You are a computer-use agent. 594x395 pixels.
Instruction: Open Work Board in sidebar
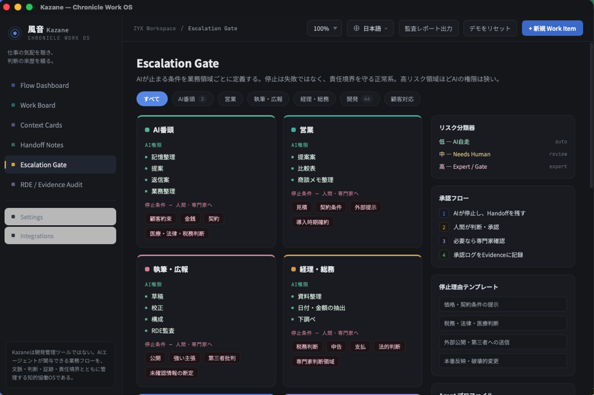coord(60,105)
